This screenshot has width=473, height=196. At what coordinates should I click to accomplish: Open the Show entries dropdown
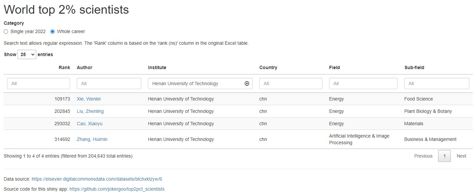[27, 54]
